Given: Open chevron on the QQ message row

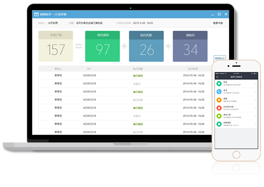Looking at the screenshot, I should click(x=256, y=108).
